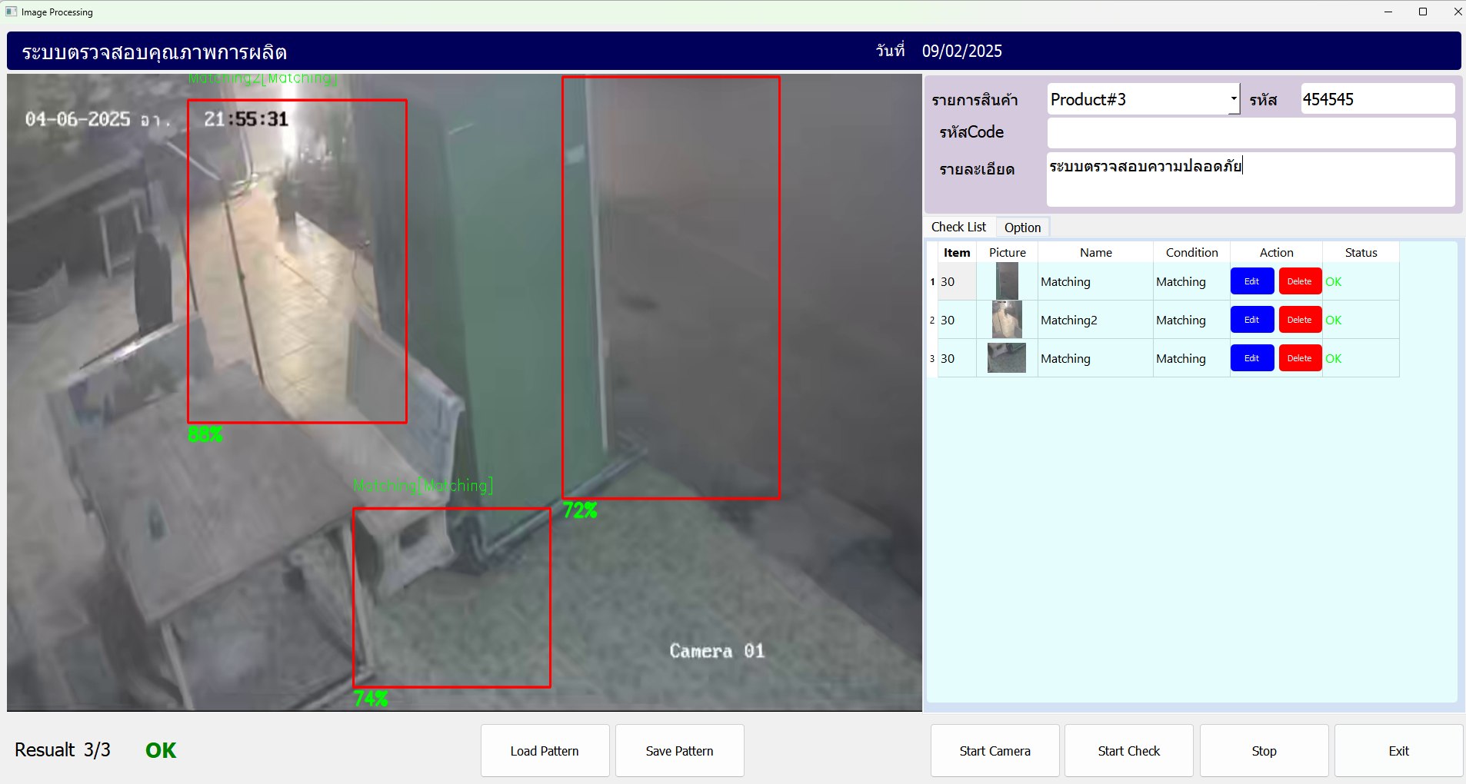1466x784 pixels.
Task: Open the Product#3 dropdown list
Action: pos(1234,99)
